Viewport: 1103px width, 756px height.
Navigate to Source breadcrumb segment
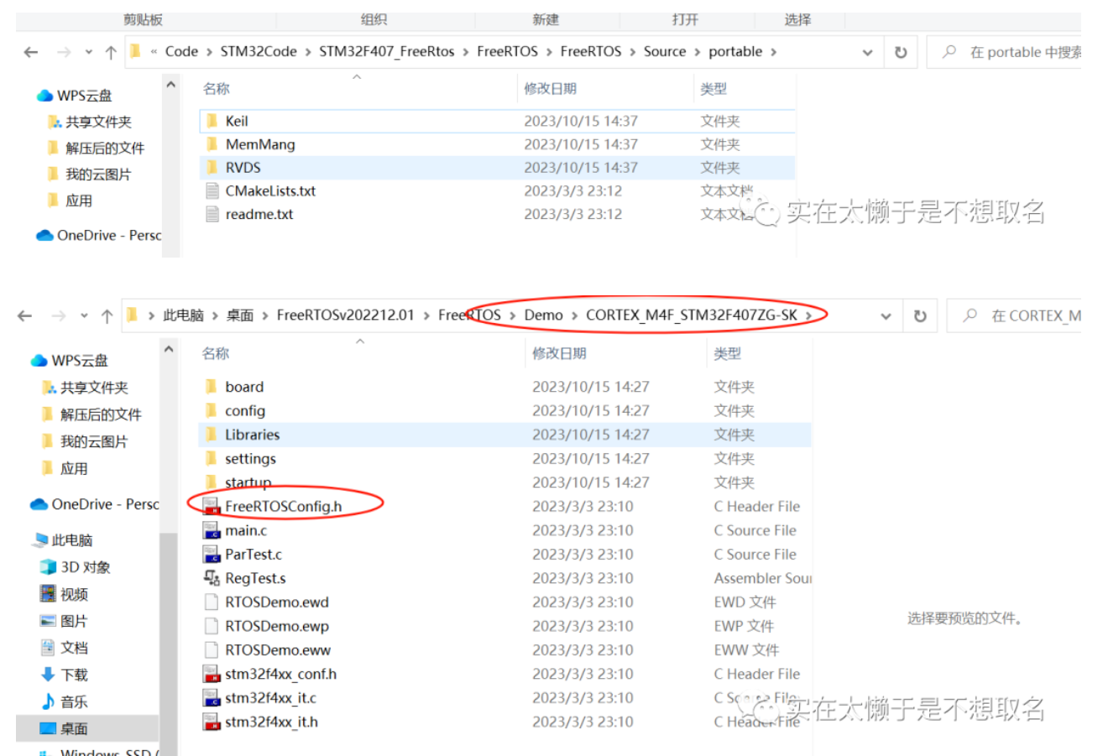pos(664,51)
